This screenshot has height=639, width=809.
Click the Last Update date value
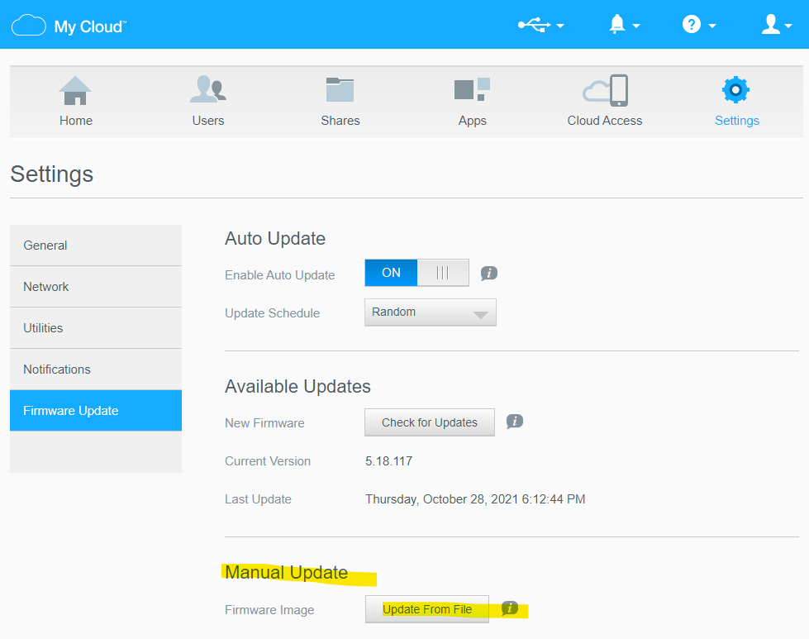click(475, 499)
